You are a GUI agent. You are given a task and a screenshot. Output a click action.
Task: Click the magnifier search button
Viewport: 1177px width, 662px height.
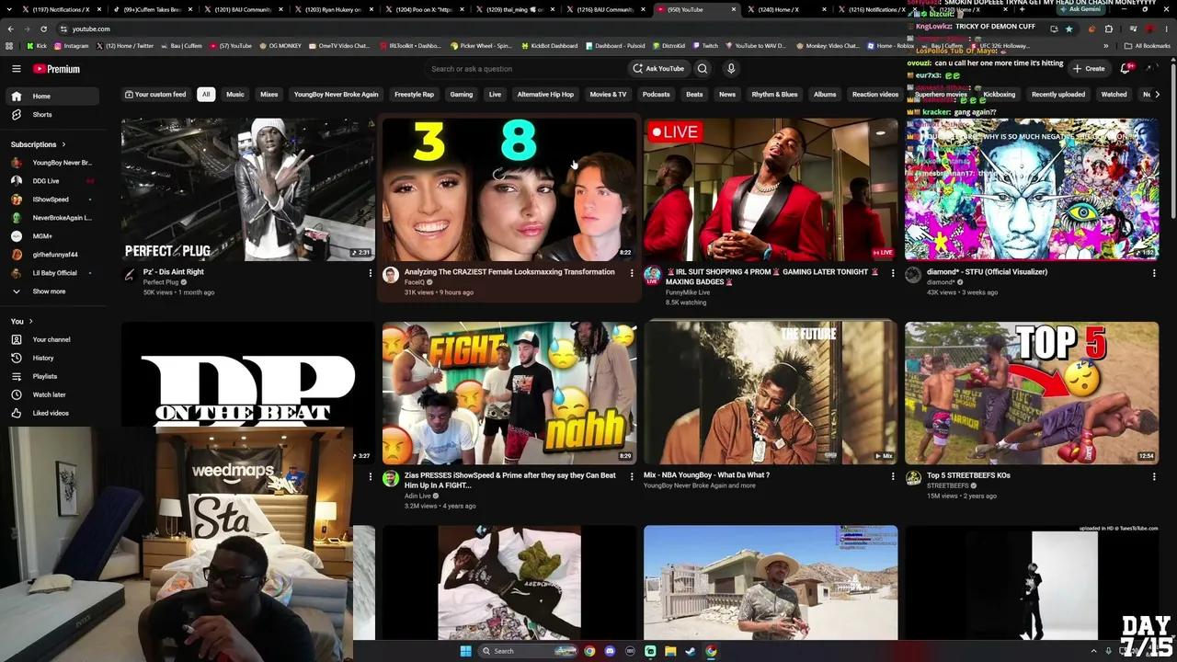[x=703, y=69]
